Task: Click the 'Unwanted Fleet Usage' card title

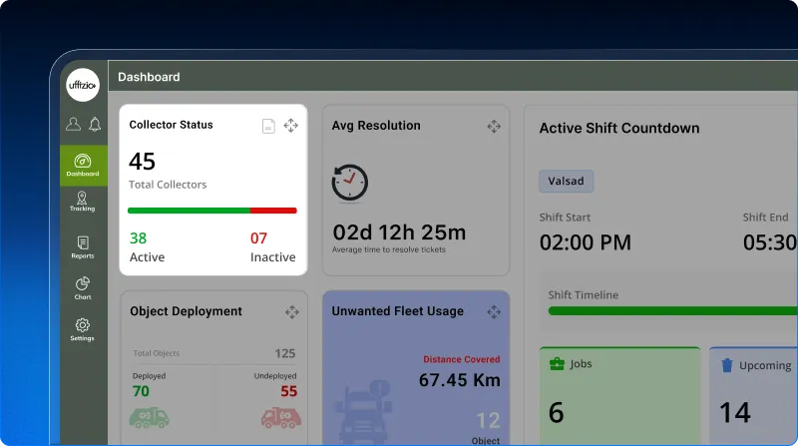Action: (397, 311)
